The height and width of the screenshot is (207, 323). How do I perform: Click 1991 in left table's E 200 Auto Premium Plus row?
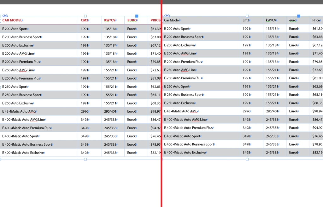coord(85,62)
